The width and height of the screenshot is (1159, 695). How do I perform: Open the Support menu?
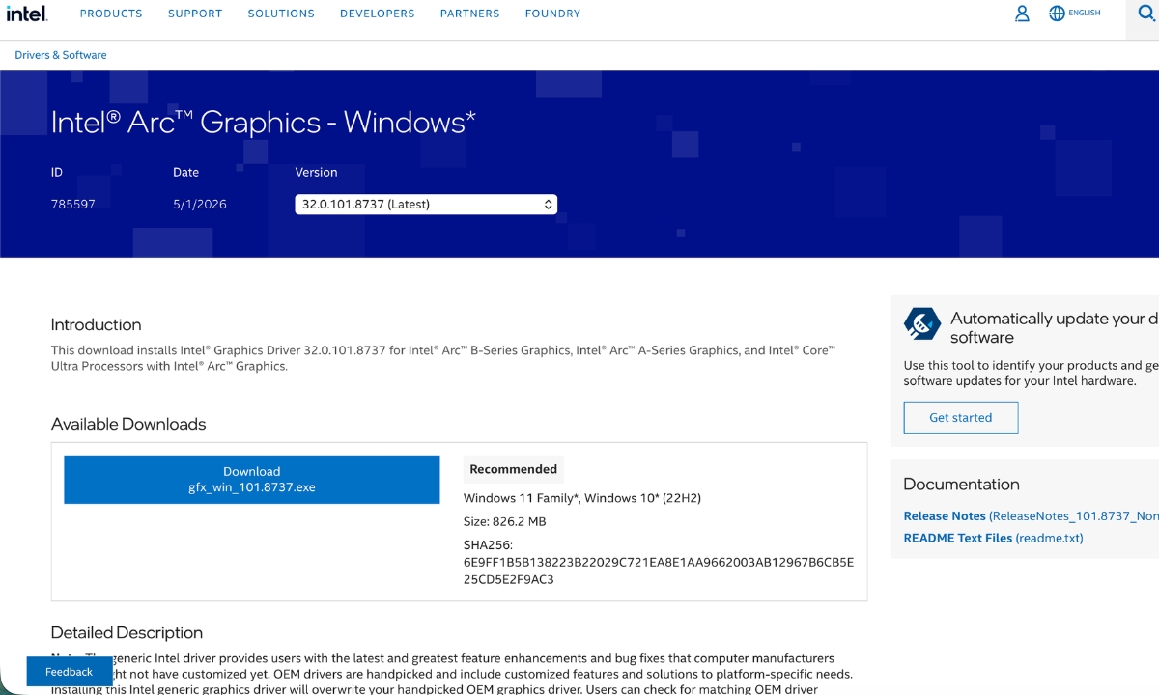pos(195,14)
